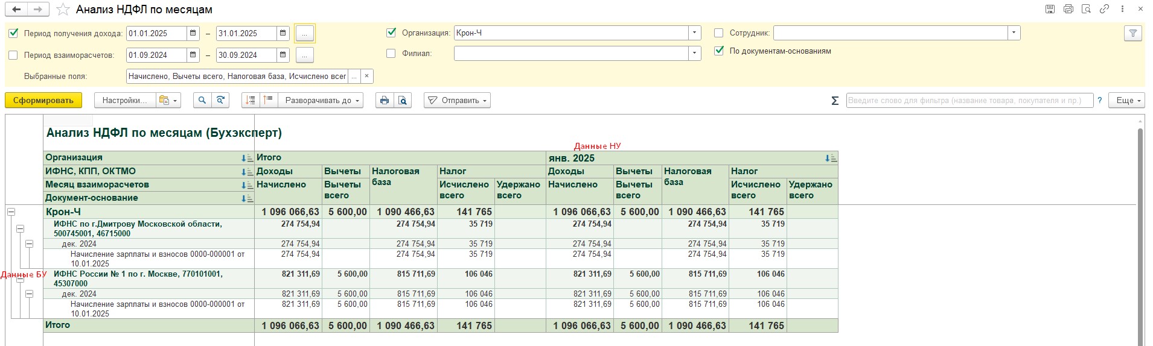Screen dimensions: 1153x346
Task: Open print preview from report toolbar
Action: coord(402,101)
